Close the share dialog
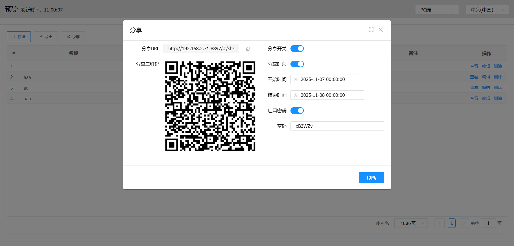This screenshot has height=246, width=514. point(381,29)
